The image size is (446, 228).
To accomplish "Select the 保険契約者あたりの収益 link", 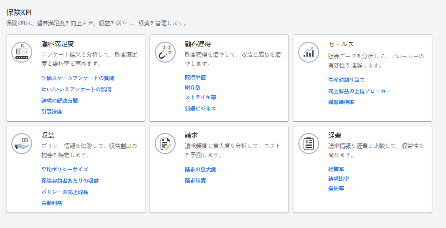I will (x=70, y=181).
